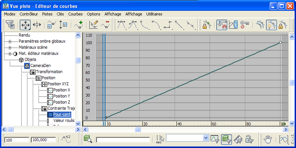Select the Objets tree item
Viewport: 296px width, 148px height.
30,60
